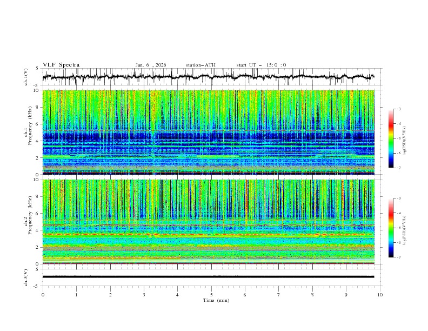Click the "station=ATH" header label
The height and width of the screenshot is (331, 428).
click(x=200, y=65)
